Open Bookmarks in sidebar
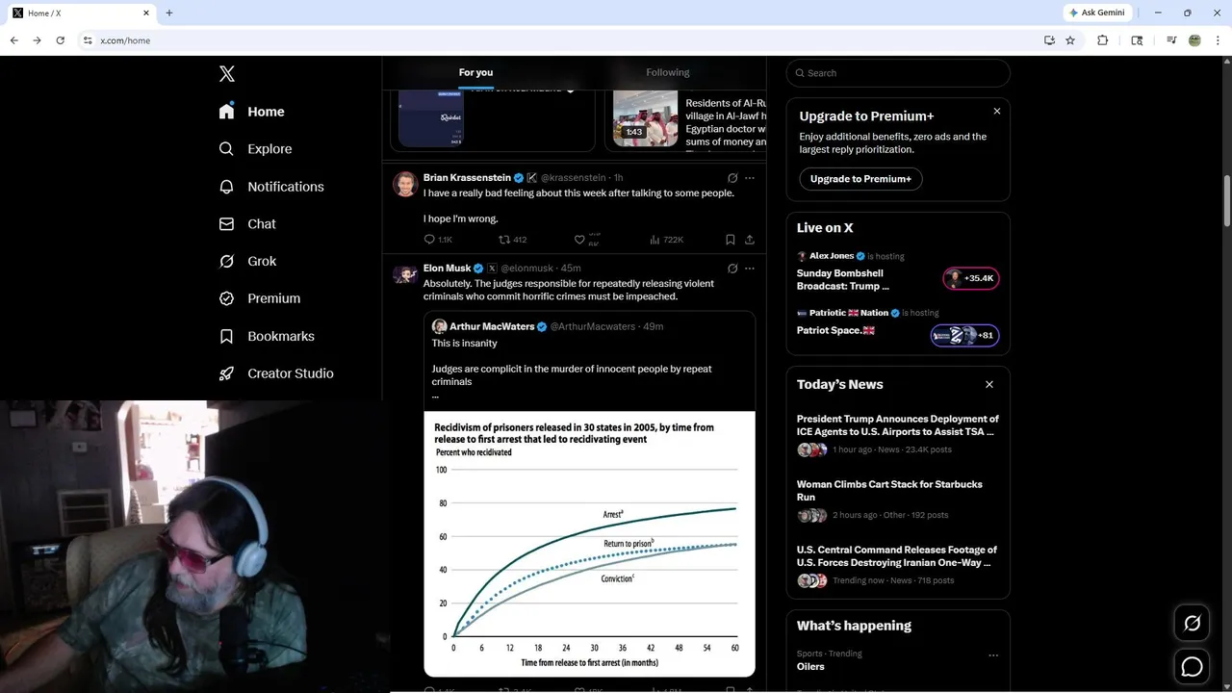 coord(267,336)
